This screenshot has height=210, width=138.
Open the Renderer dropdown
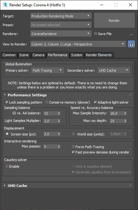(61, 34)
